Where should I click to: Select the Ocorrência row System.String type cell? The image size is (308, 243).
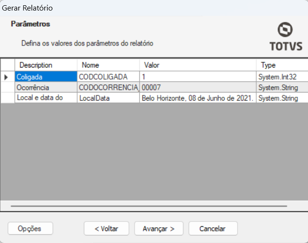pos(282,87)
